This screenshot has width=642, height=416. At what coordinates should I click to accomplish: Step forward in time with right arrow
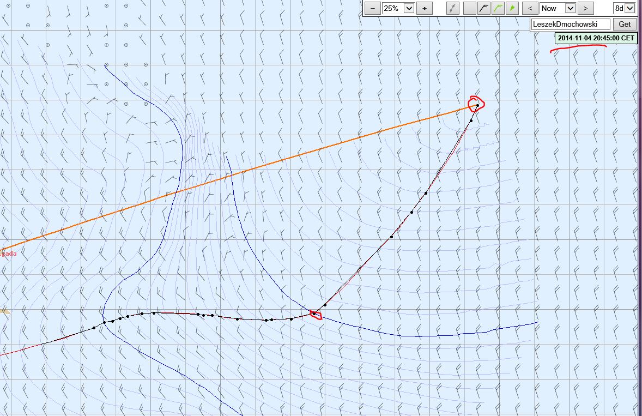(x=585, y=8)
